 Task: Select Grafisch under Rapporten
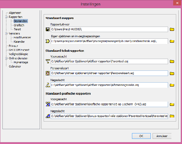pos(19,25)
